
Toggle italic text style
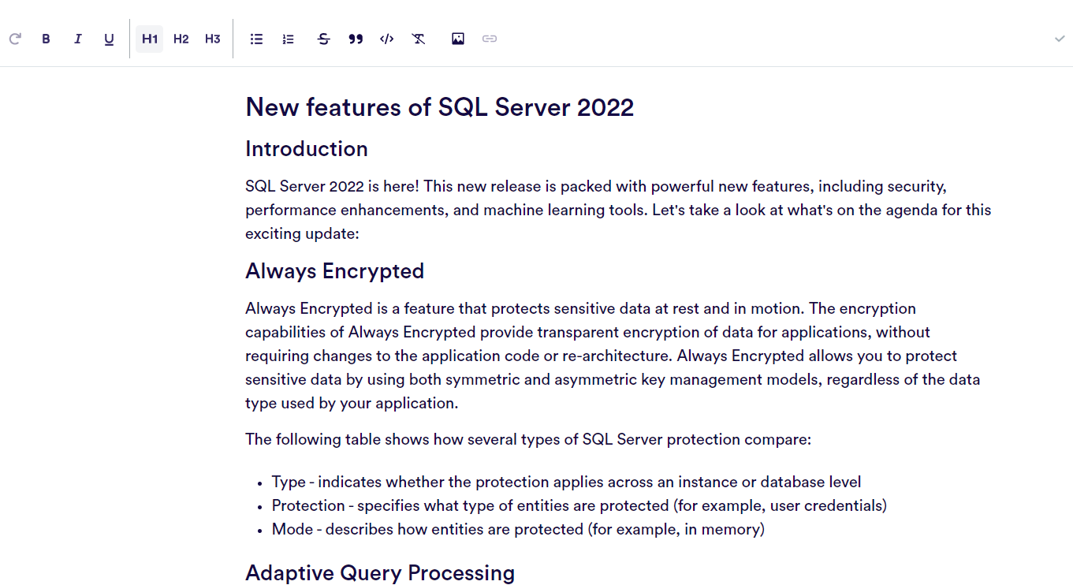click(x=77, y=39)
